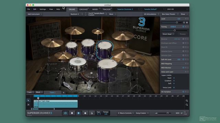Add a new track with plus button
220x123 pixels.
click(63, 92)
